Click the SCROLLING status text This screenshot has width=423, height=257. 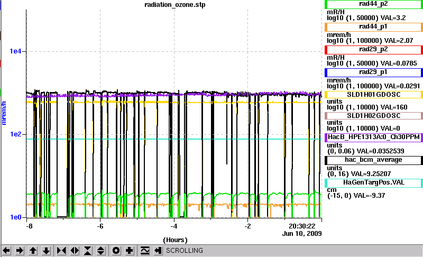(x=184, y=251)
